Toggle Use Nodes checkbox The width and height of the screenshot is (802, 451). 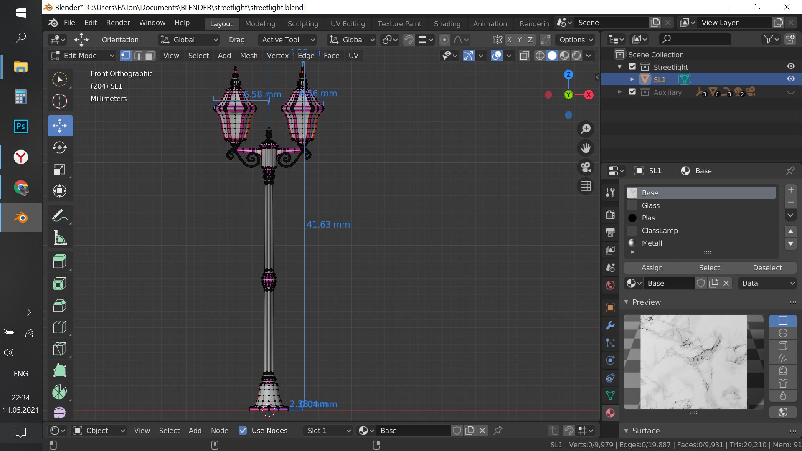pyautogui.click(x=243, y=431)
